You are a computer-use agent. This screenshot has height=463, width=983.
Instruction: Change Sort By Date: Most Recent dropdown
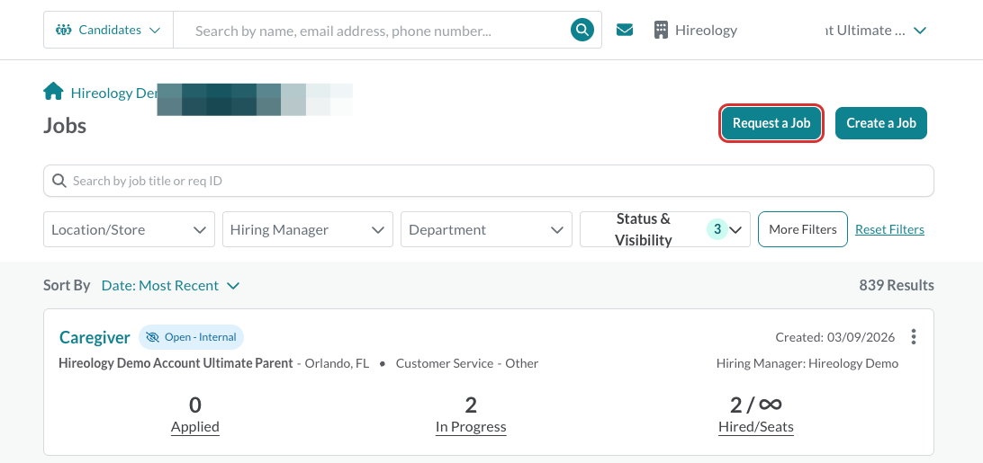tap(170, 286)
